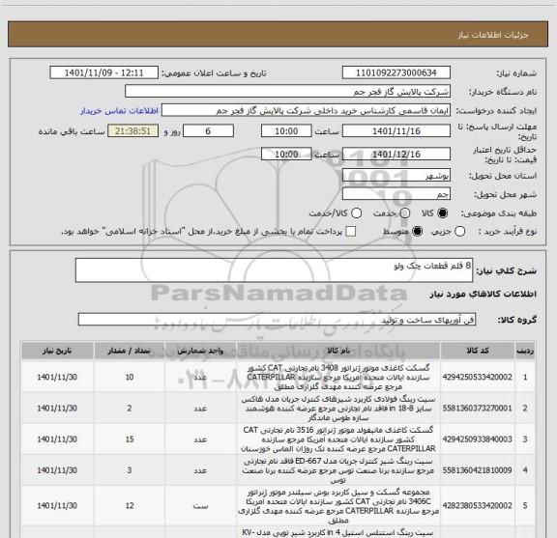Click the کد کالا column header
The width and height of the screenshot is (557, 538).
[478, 351]
